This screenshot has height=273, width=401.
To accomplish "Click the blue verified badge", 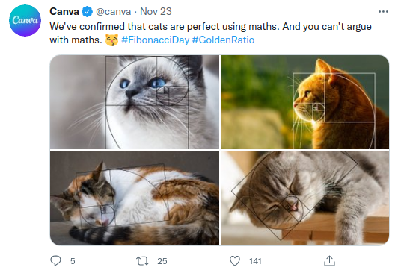I will (x=88, y=12).
